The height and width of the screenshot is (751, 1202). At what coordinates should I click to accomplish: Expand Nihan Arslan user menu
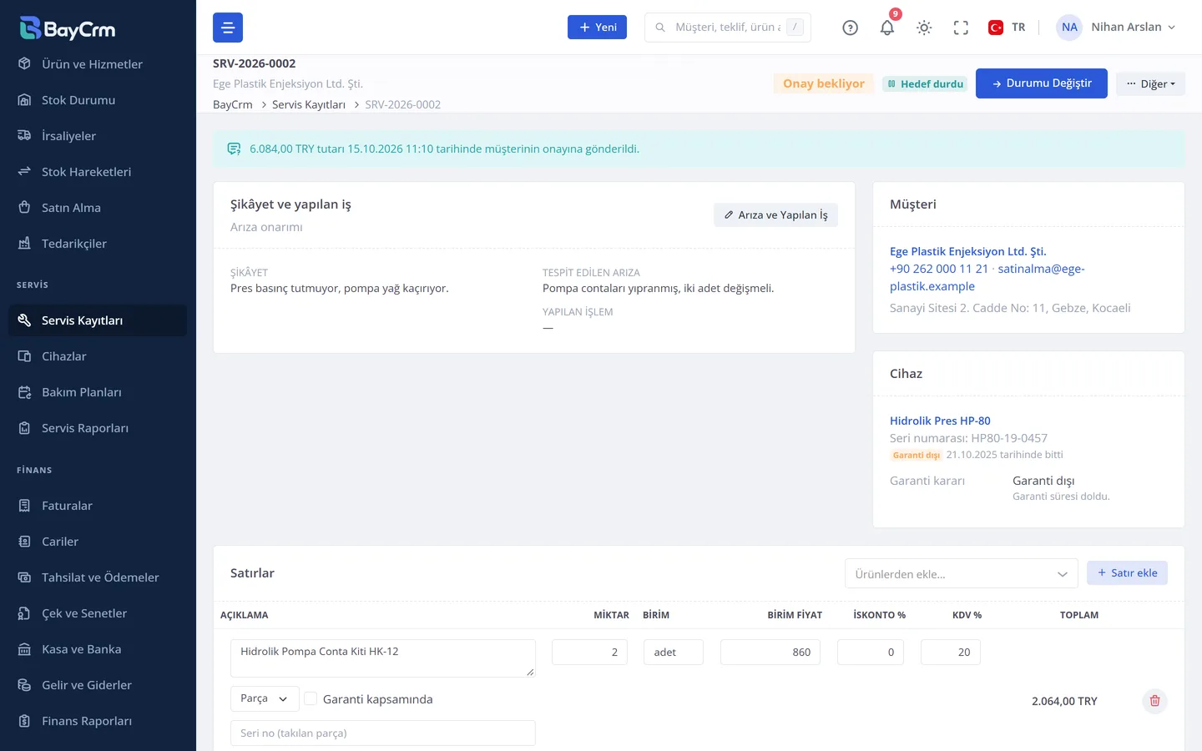click(x=1117, y=28)
